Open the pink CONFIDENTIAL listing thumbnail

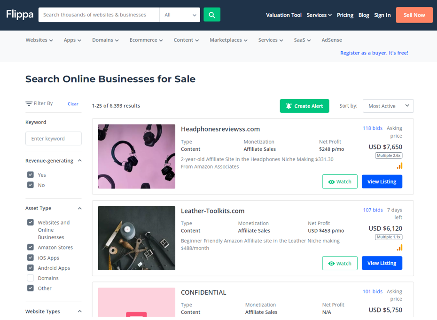coord(137,302)
